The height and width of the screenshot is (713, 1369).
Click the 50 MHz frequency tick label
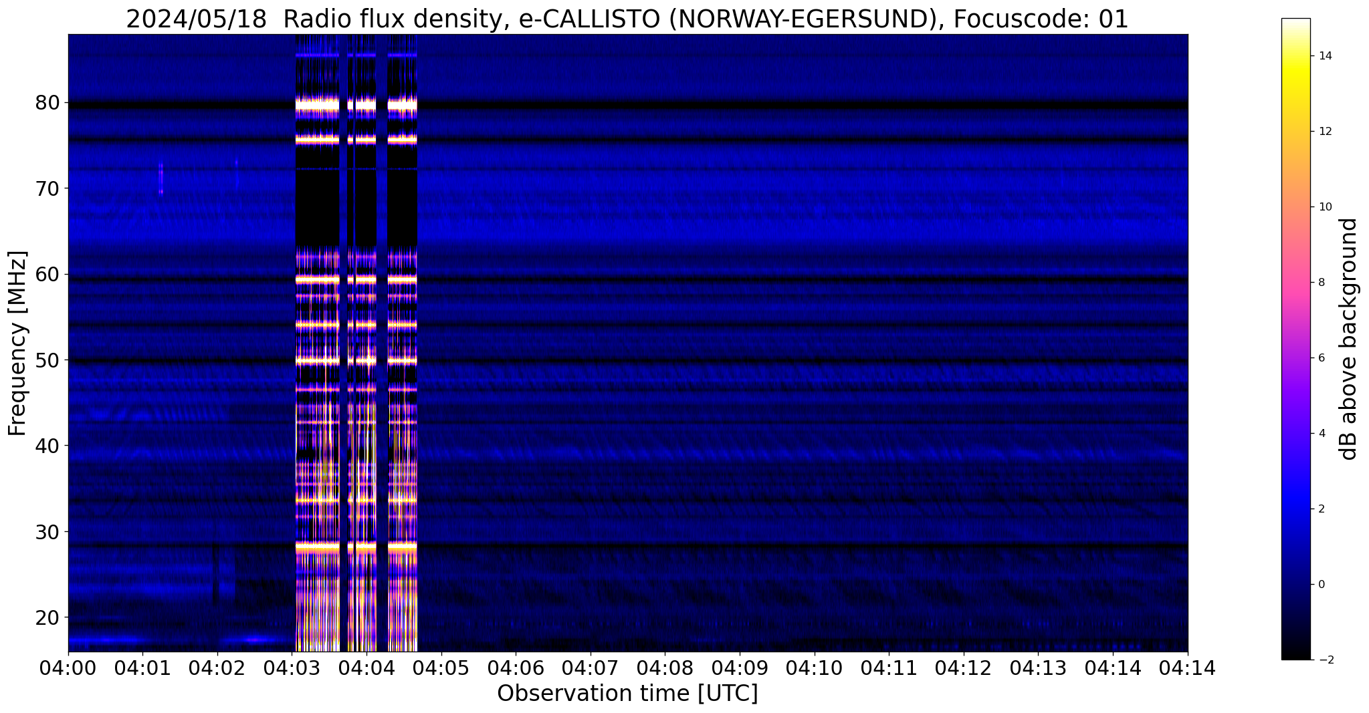[47, 360]
